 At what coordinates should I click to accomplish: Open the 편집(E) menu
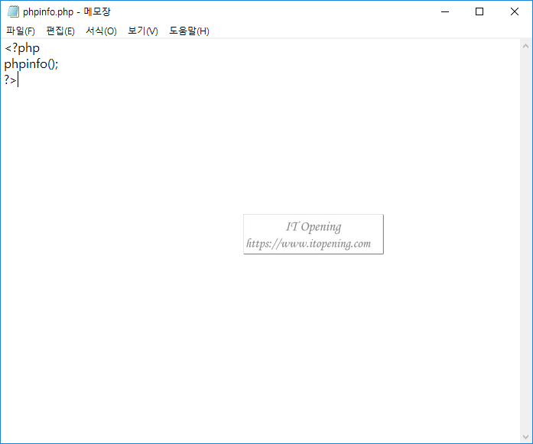[60, 31]
